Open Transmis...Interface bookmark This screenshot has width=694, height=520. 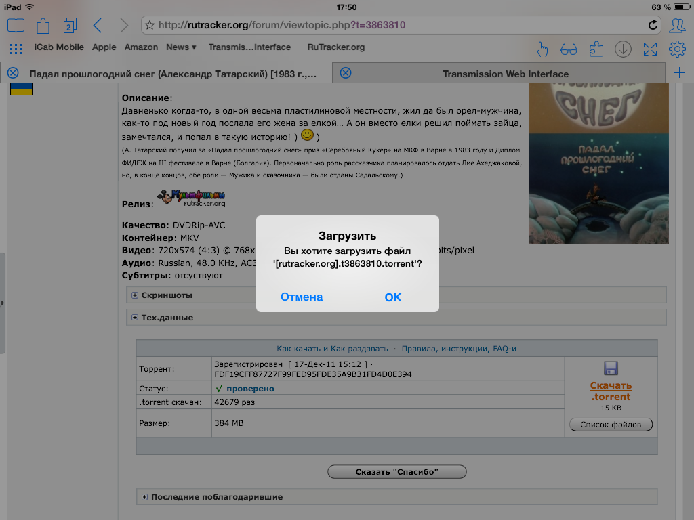tap(249, 47)
